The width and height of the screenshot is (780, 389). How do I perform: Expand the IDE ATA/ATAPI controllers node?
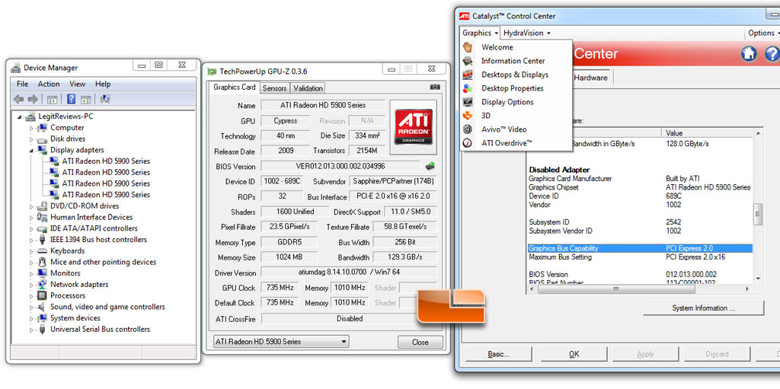pyautogui.click(x=30, y=229)
